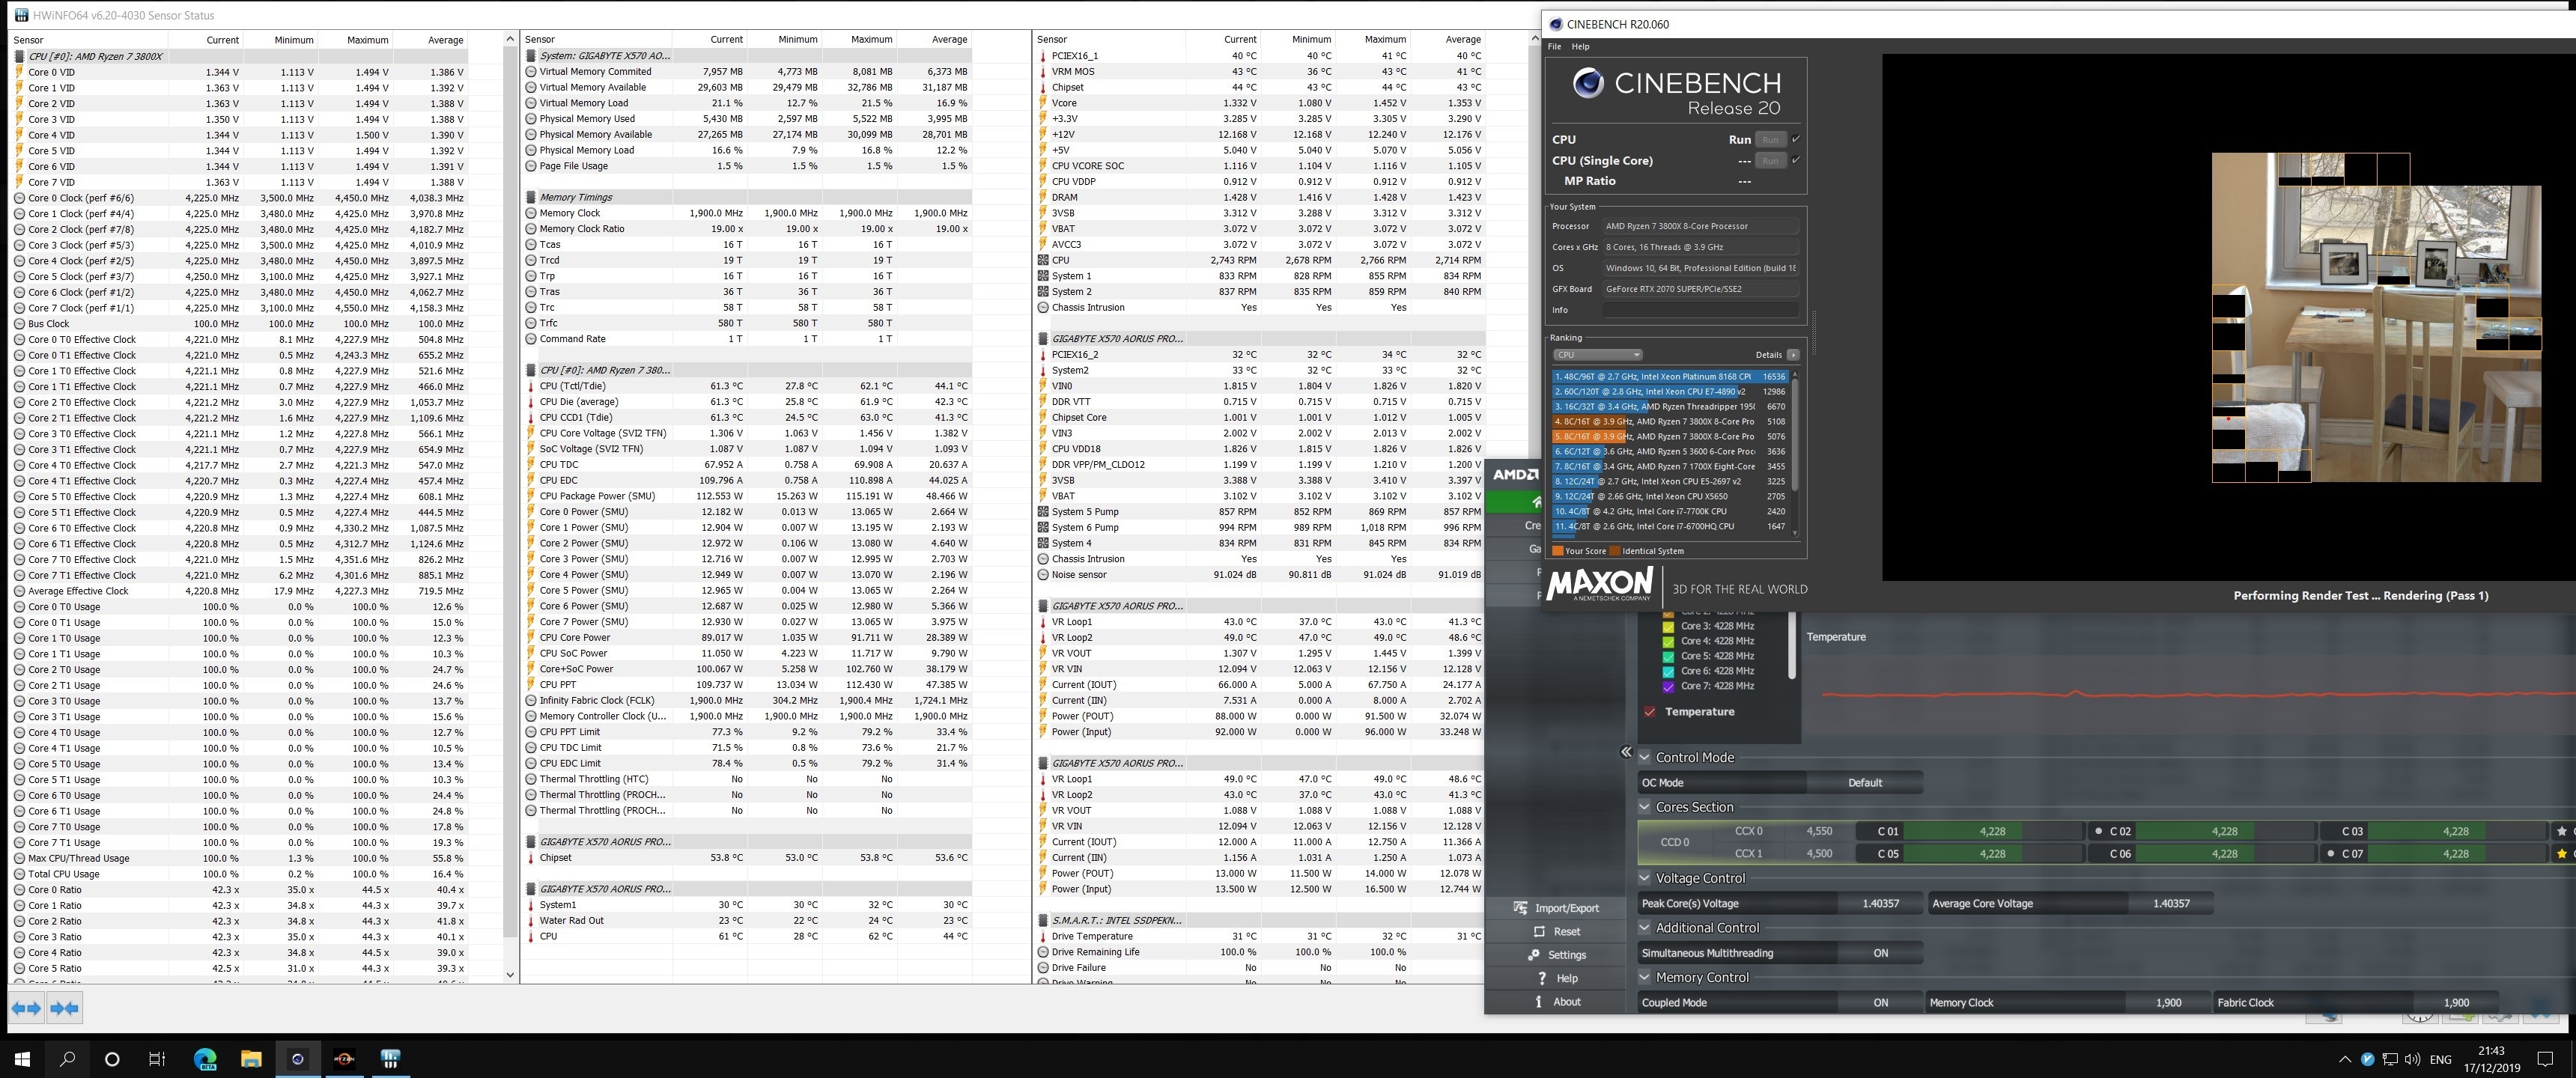The height and width of the screenshot is (1078, 2576).
Task: Collapse sidebar with double-chevron arrow
Action: tap(1626, 752)
